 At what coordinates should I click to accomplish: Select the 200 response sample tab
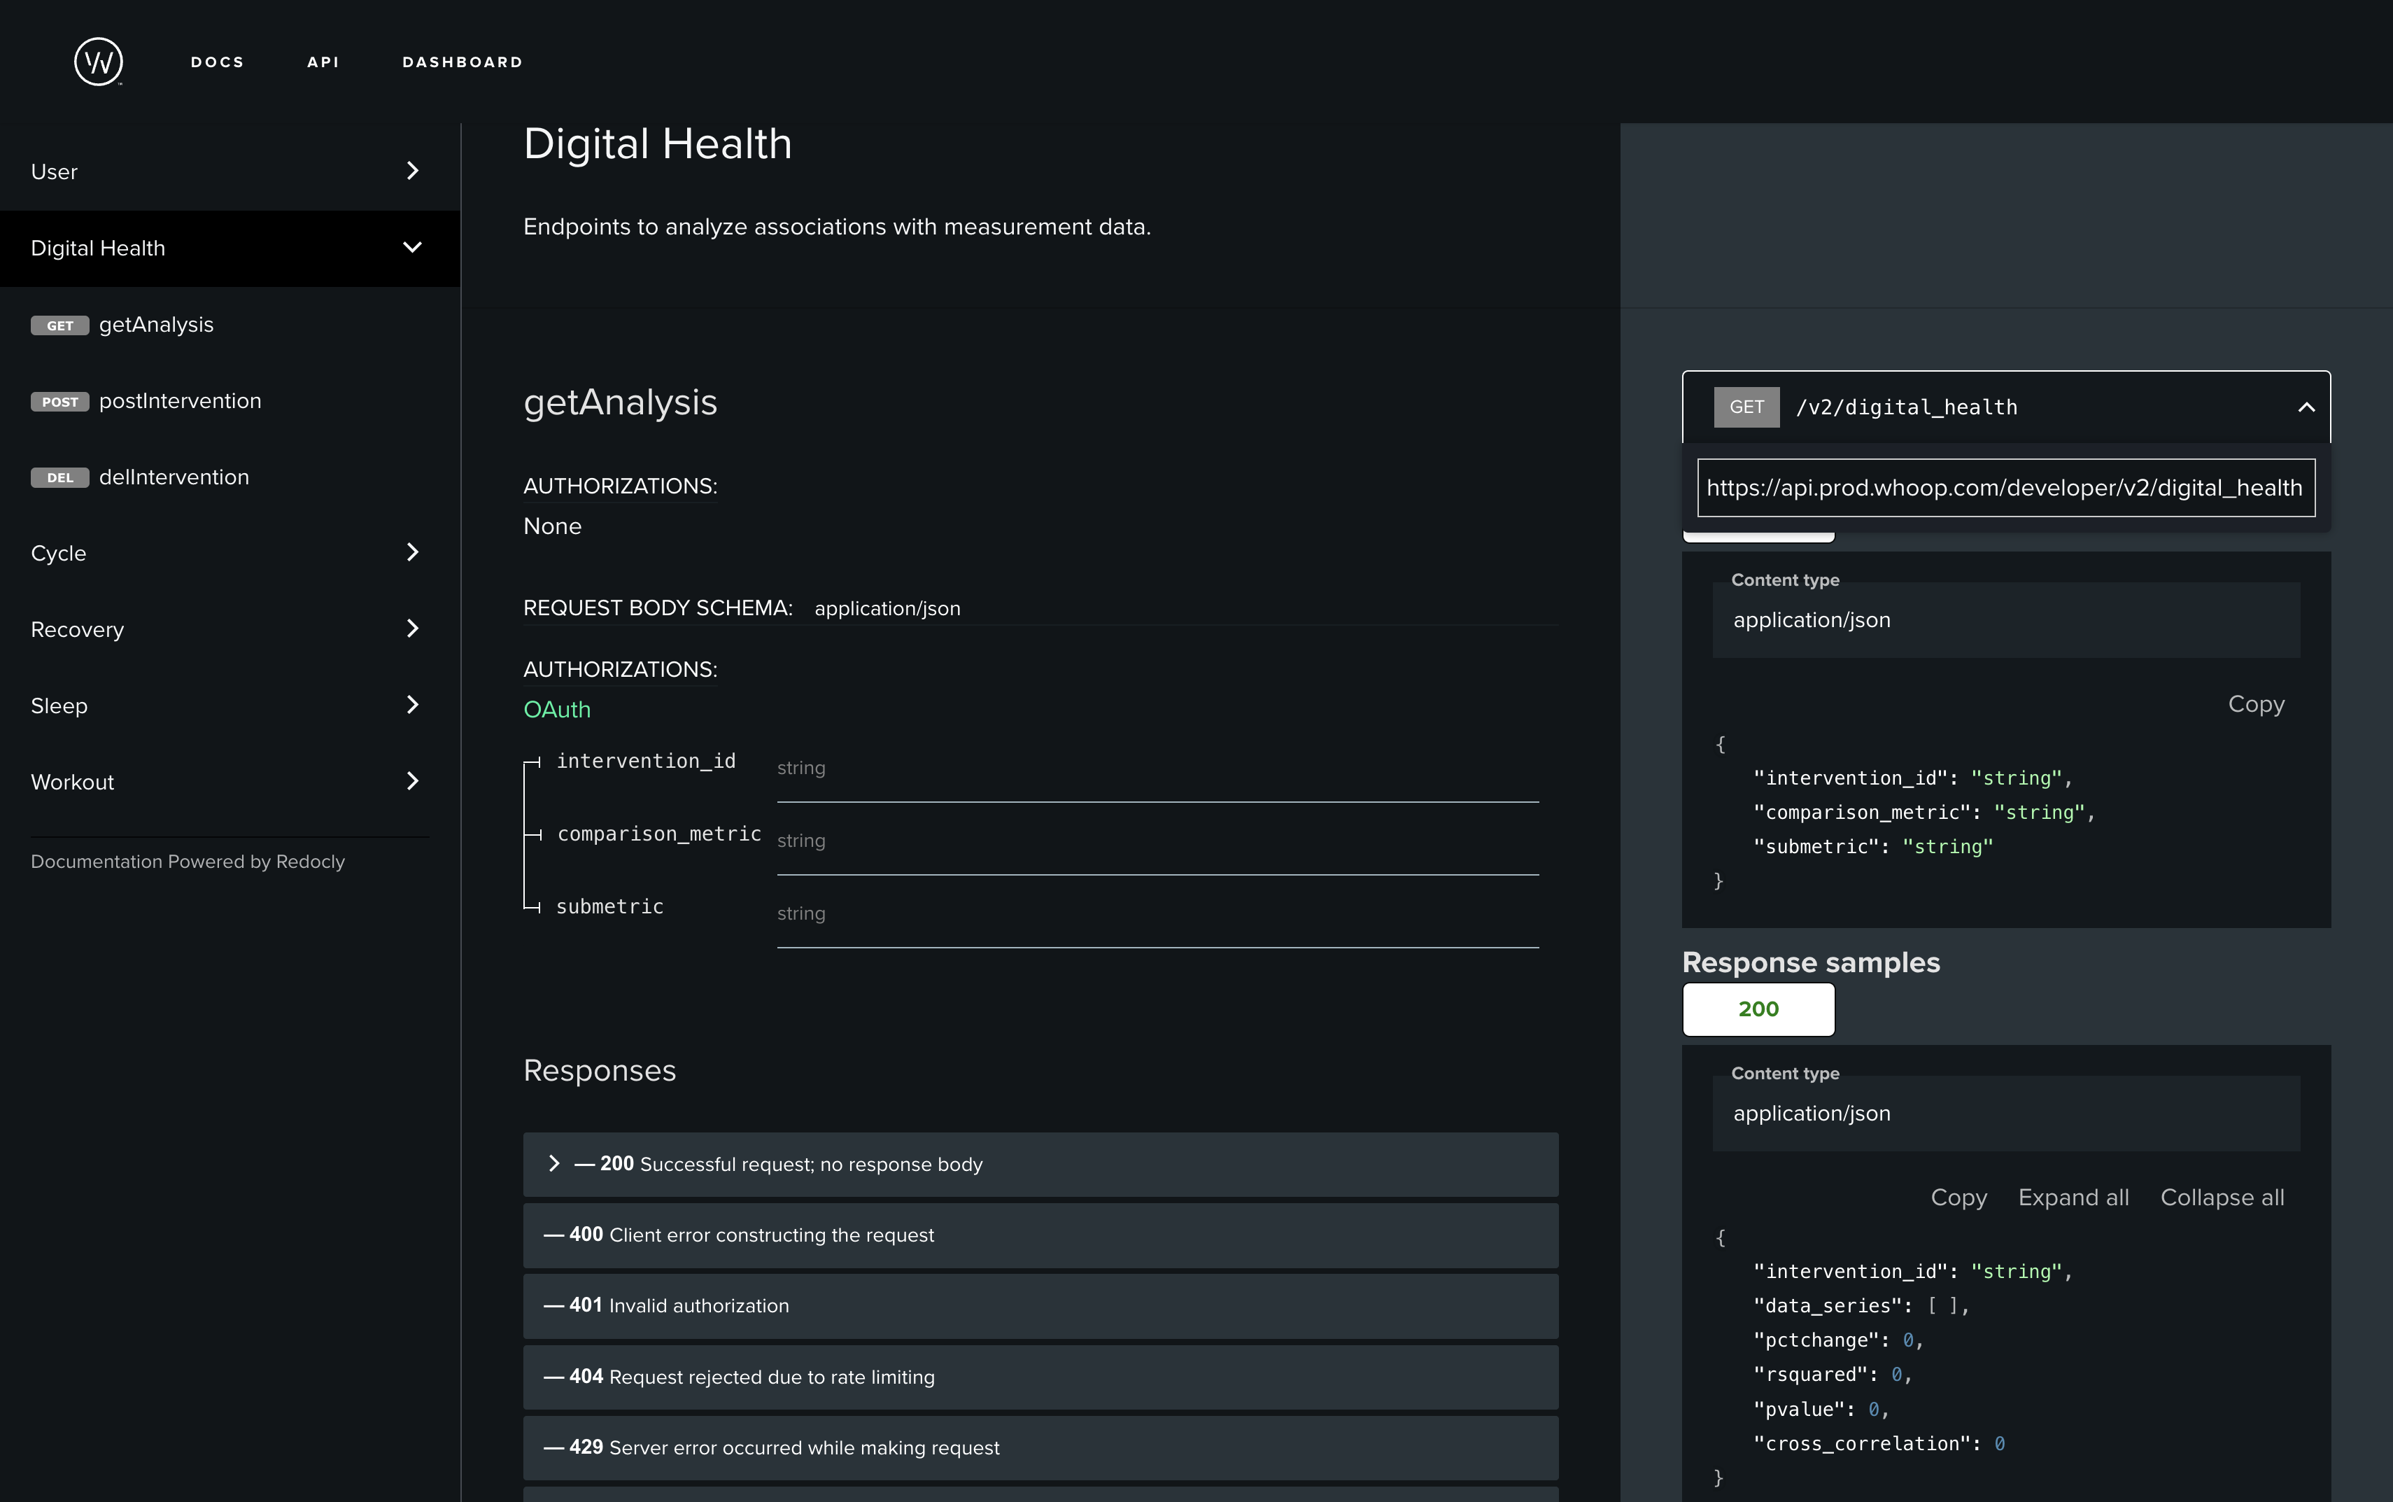[x=1758, y=1009]
